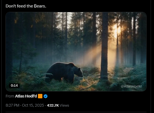Open the Atlas Hodl'd source link
Image resolution: width=154 pixels, height=113 pixels.
[x=26, y=96]
